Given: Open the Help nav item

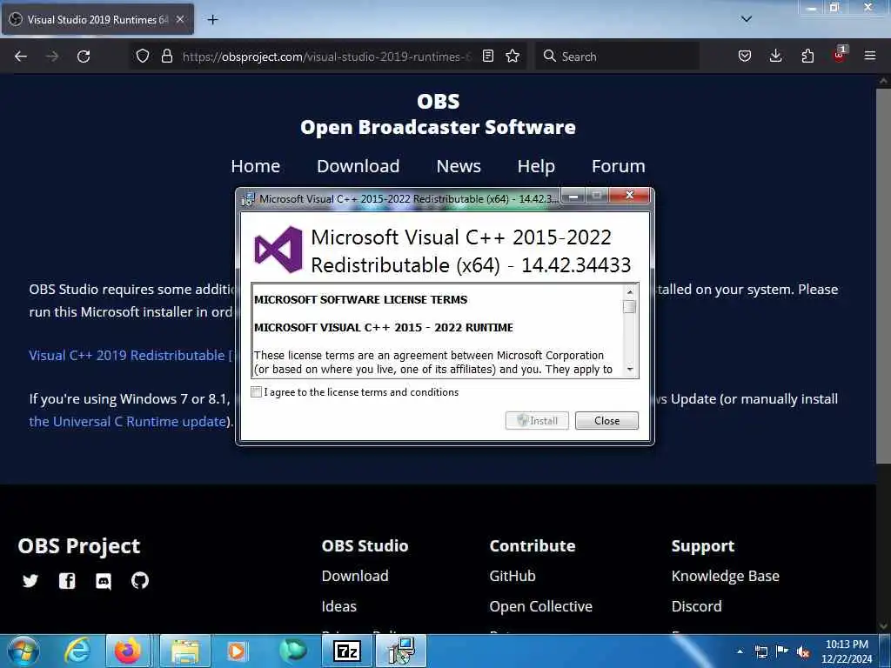Looking at the screenshot, I should [536, 166].
